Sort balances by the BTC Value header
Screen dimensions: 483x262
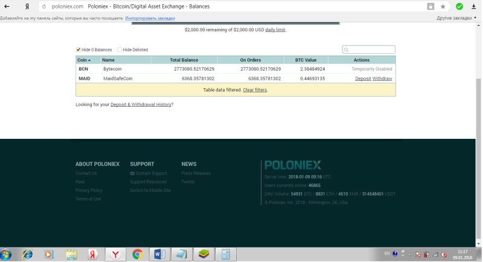coord(305,60)
